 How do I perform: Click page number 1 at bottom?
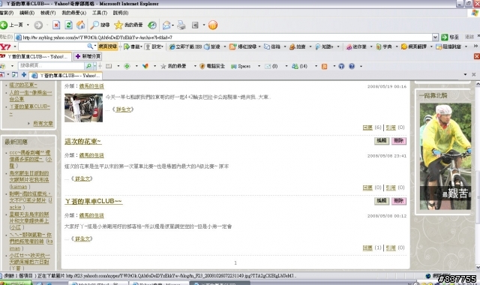(x=235, y=262)
